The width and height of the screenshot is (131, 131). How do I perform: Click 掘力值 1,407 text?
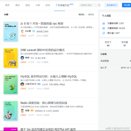(114, 33)
